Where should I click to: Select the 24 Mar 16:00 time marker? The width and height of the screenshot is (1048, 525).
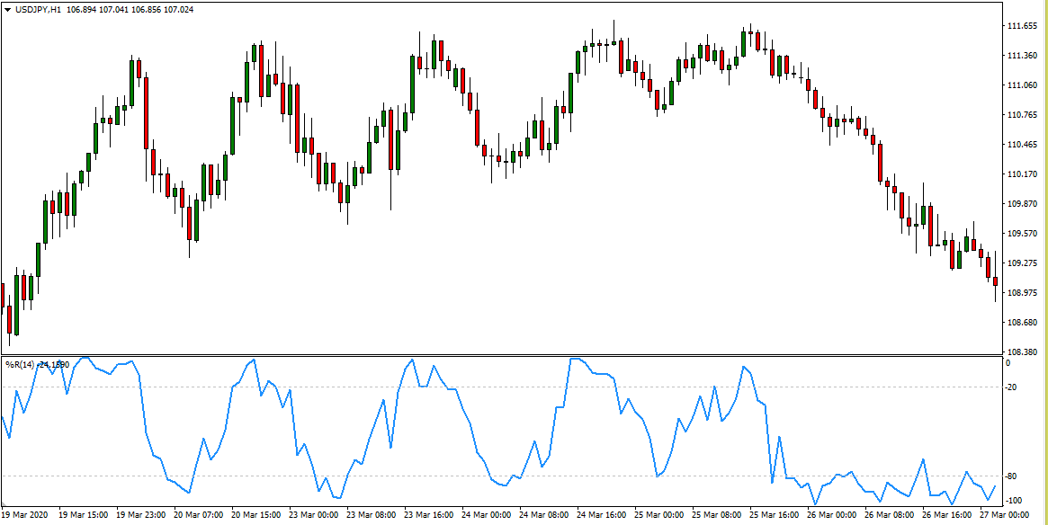click(602, 516)
